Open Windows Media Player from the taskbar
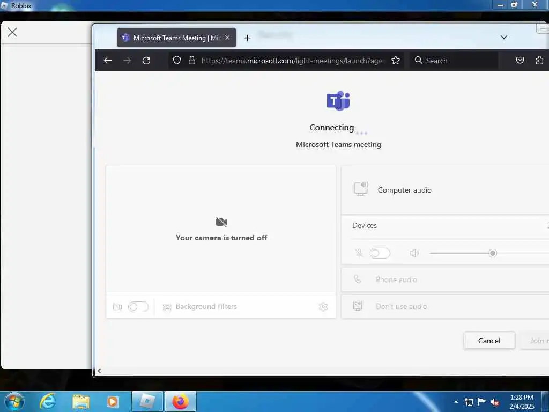The image size is (549, 412). coord(113,401)
